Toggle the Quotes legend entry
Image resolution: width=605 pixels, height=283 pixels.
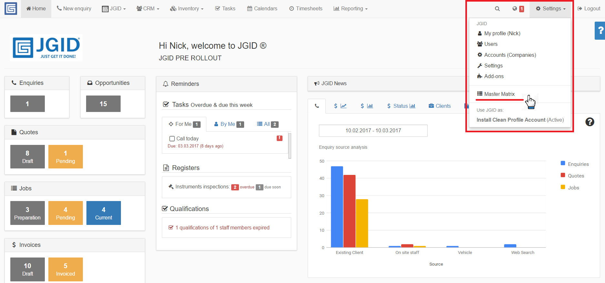coord(572,176)
